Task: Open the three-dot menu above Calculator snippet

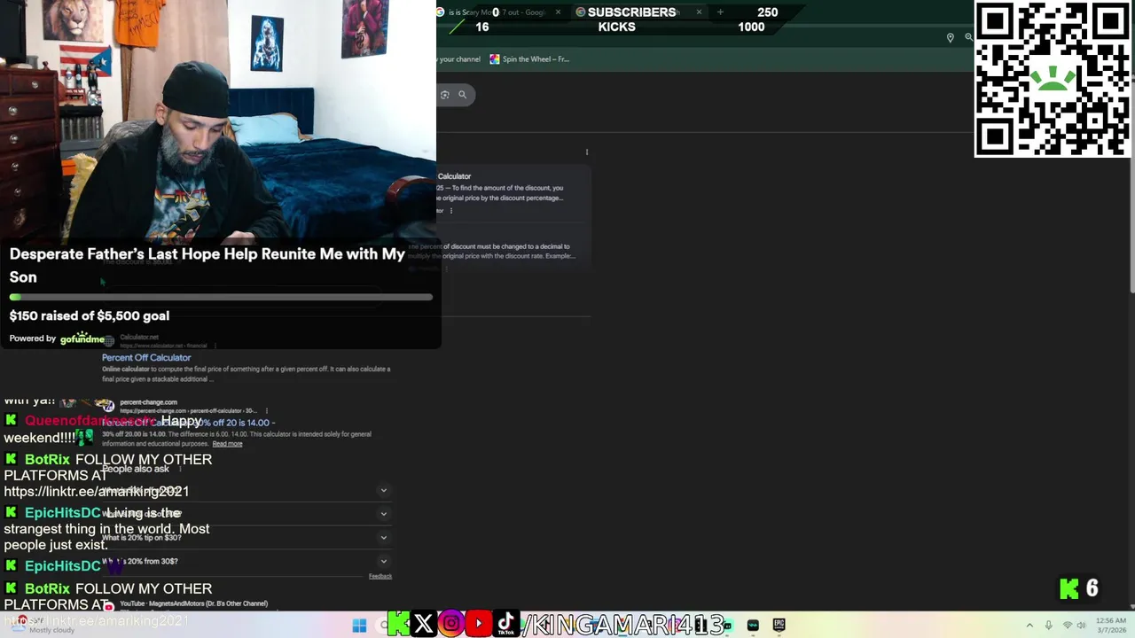Action: pos(587,152)
